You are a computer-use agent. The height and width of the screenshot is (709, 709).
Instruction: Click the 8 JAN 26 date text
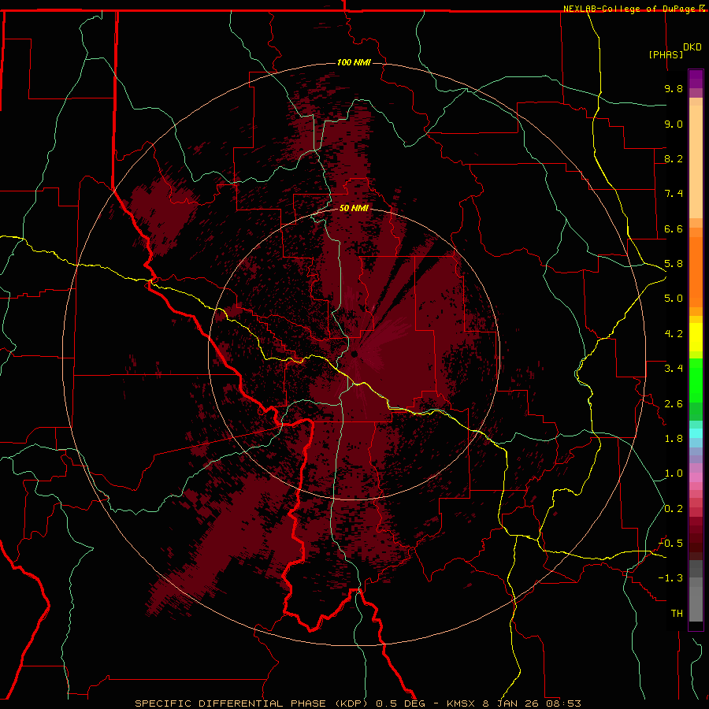pos(512,703)
